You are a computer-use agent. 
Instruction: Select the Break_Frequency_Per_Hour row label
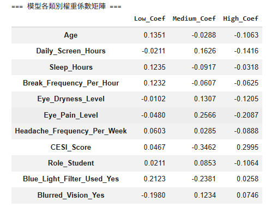pyautogui.click(x=71, y=83)
